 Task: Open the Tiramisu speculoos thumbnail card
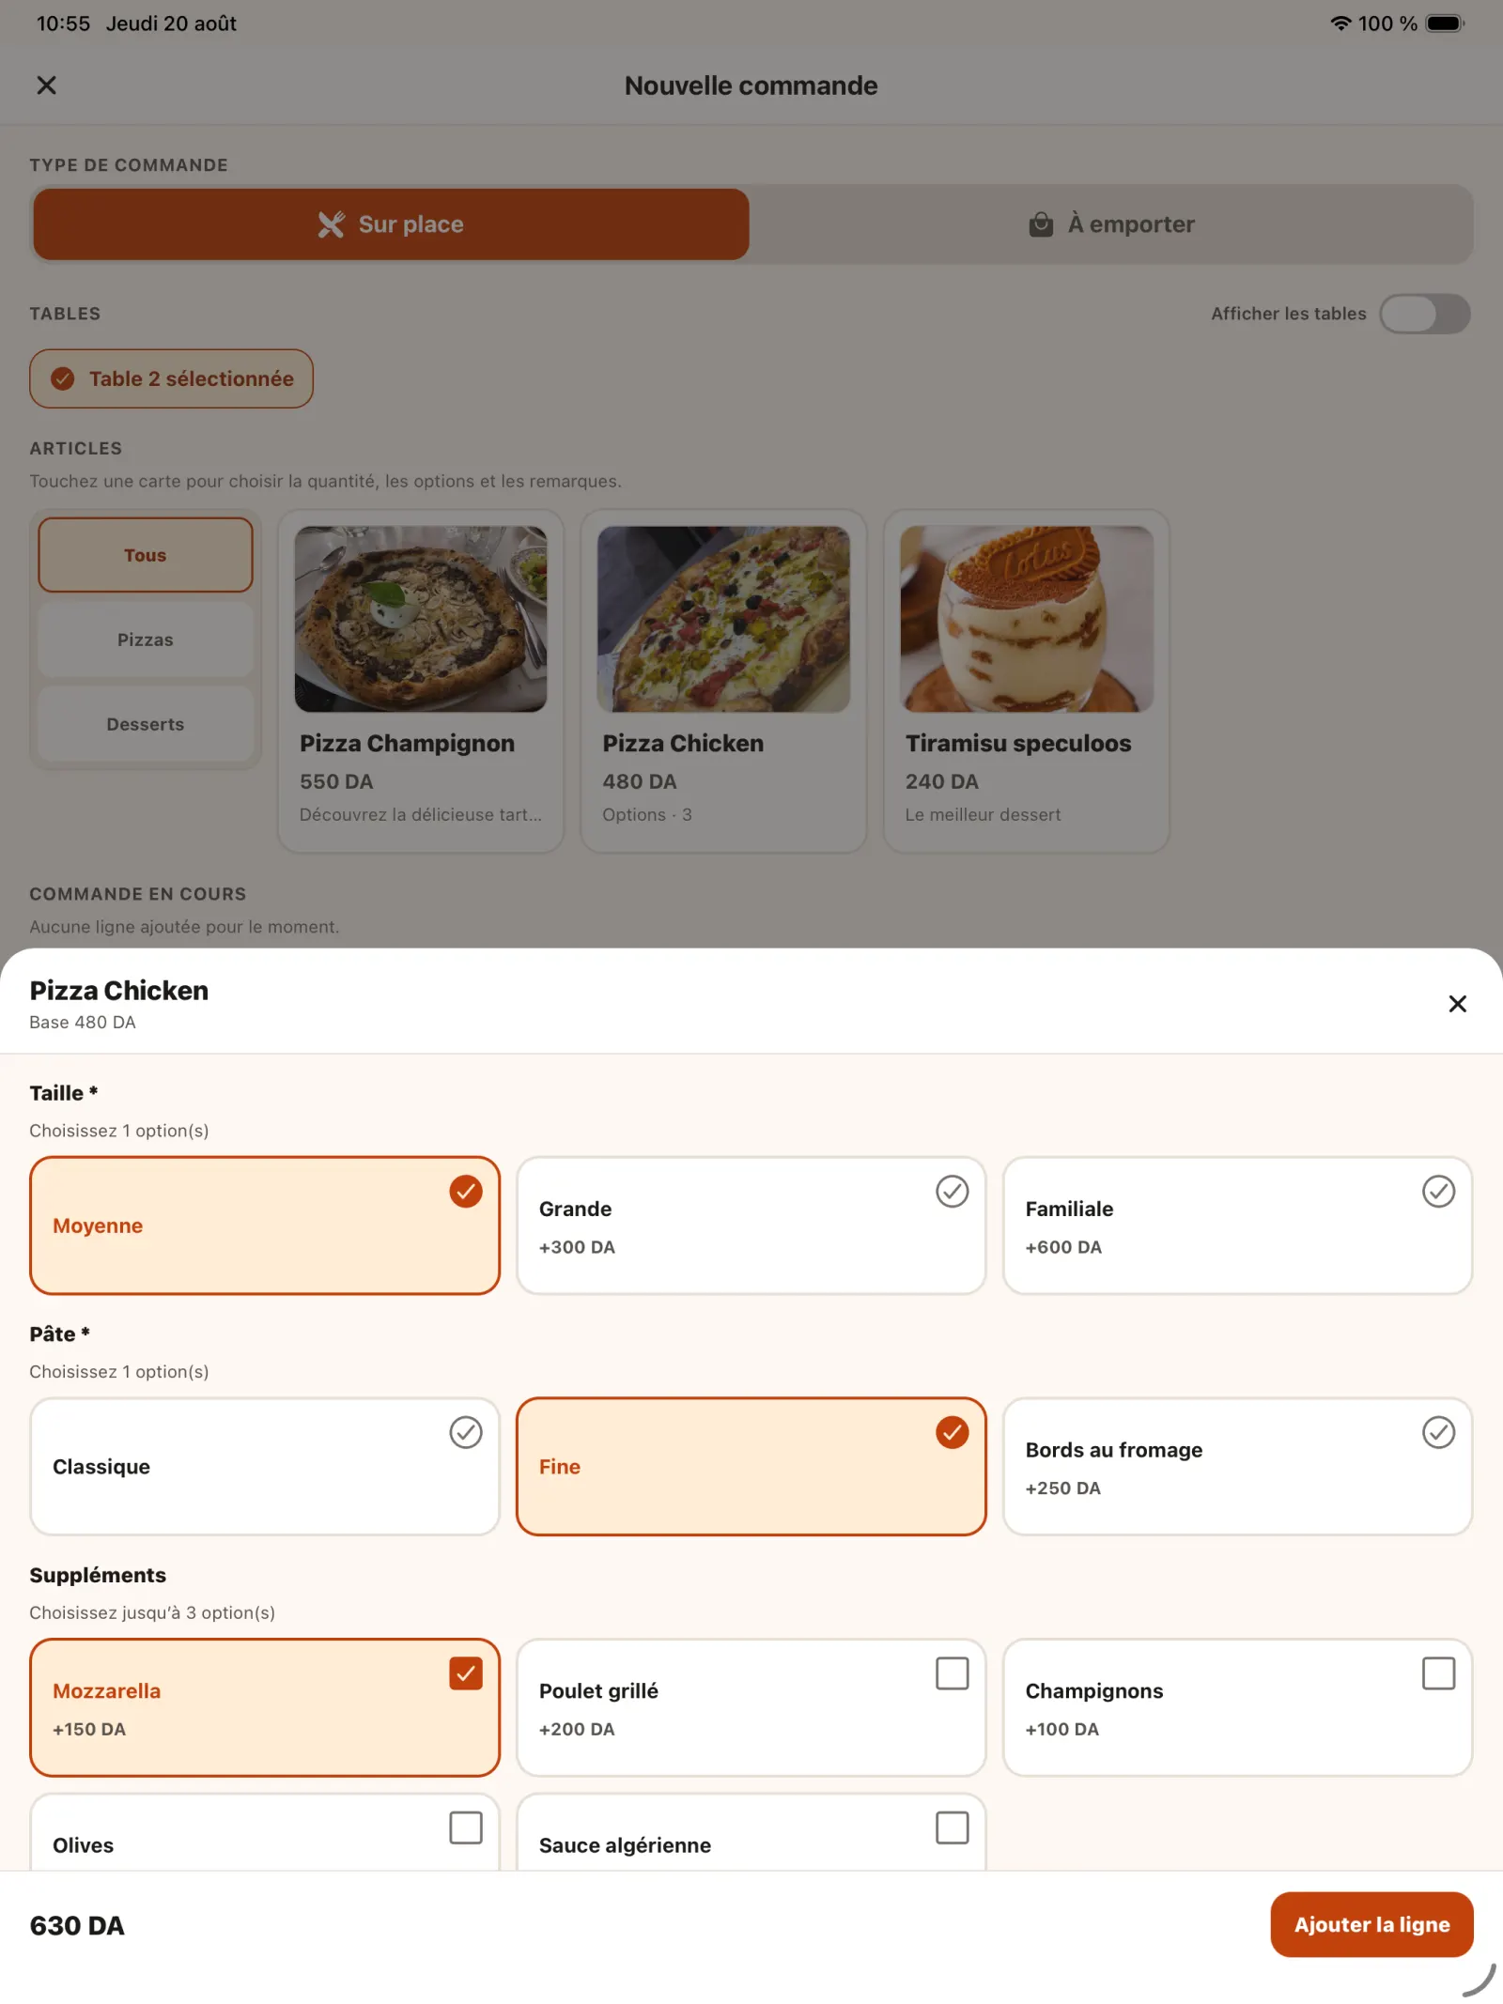click(x=1026, y=681)
